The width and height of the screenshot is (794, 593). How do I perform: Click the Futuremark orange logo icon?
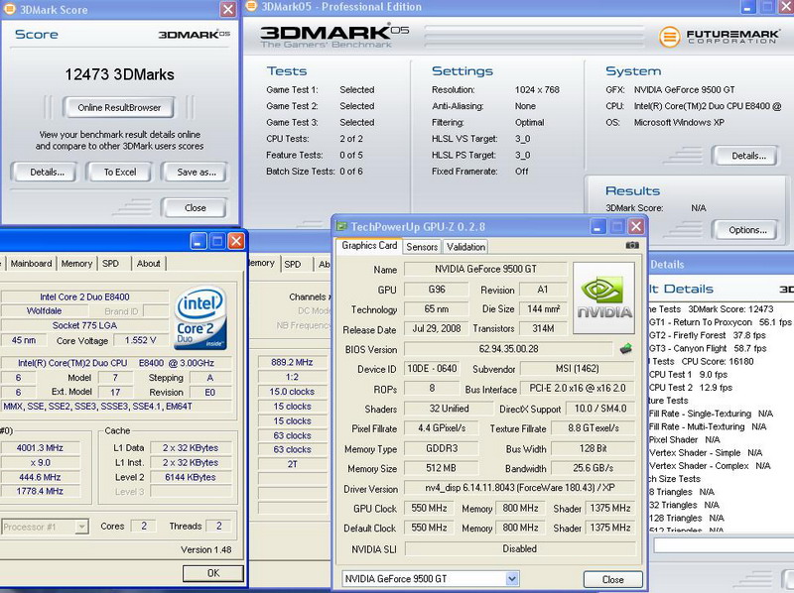tap(669, 37)
